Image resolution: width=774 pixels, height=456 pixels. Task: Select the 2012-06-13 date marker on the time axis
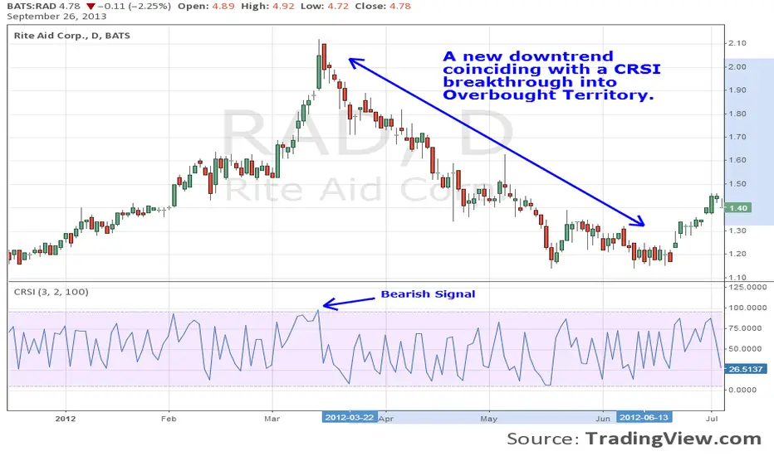(644, 418)
